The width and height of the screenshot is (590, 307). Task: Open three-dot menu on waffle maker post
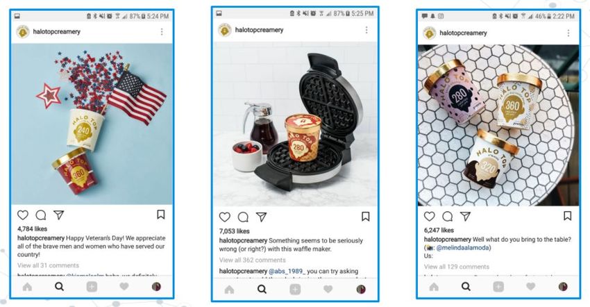[366, 30]
